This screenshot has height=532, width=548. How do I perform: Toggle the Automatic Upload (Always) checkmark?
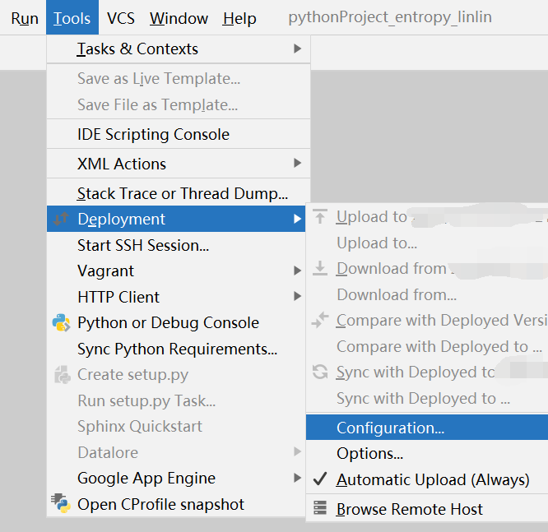[x=320, y=479]
